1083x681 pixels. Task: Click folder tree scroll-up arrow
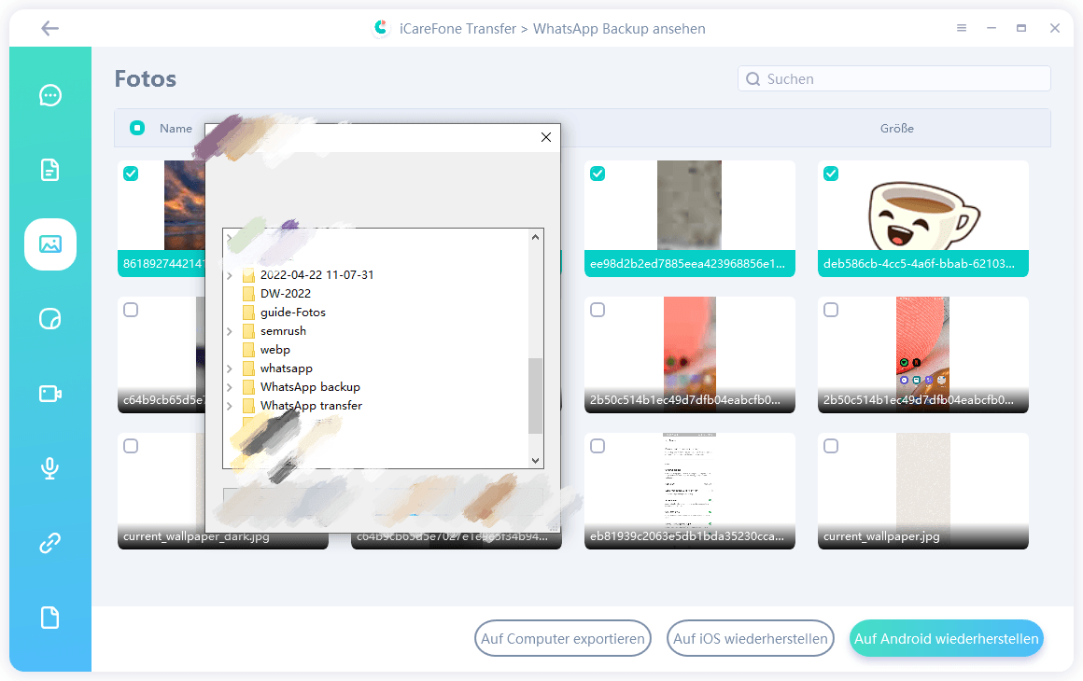tap(535, 237)
